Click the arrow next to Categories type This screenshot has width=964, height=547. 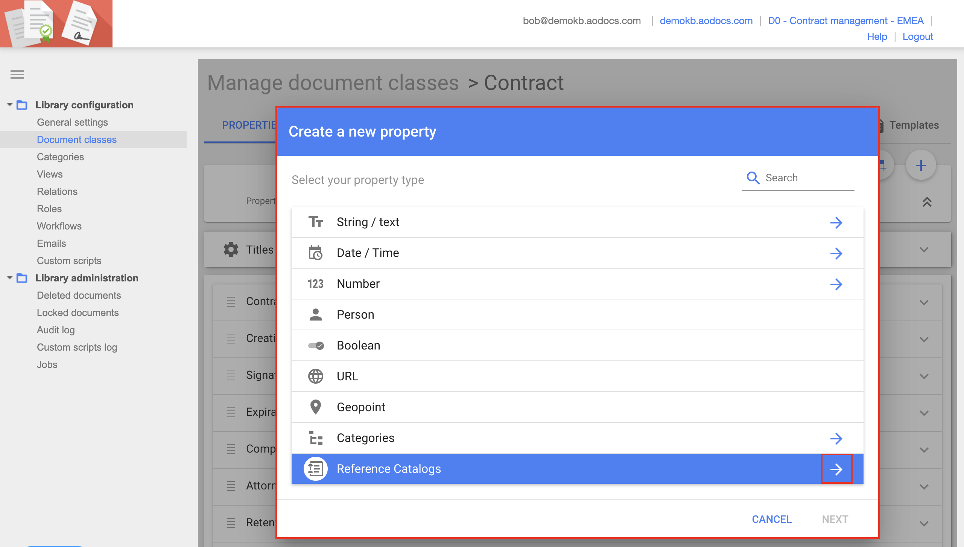click(836, 438)
